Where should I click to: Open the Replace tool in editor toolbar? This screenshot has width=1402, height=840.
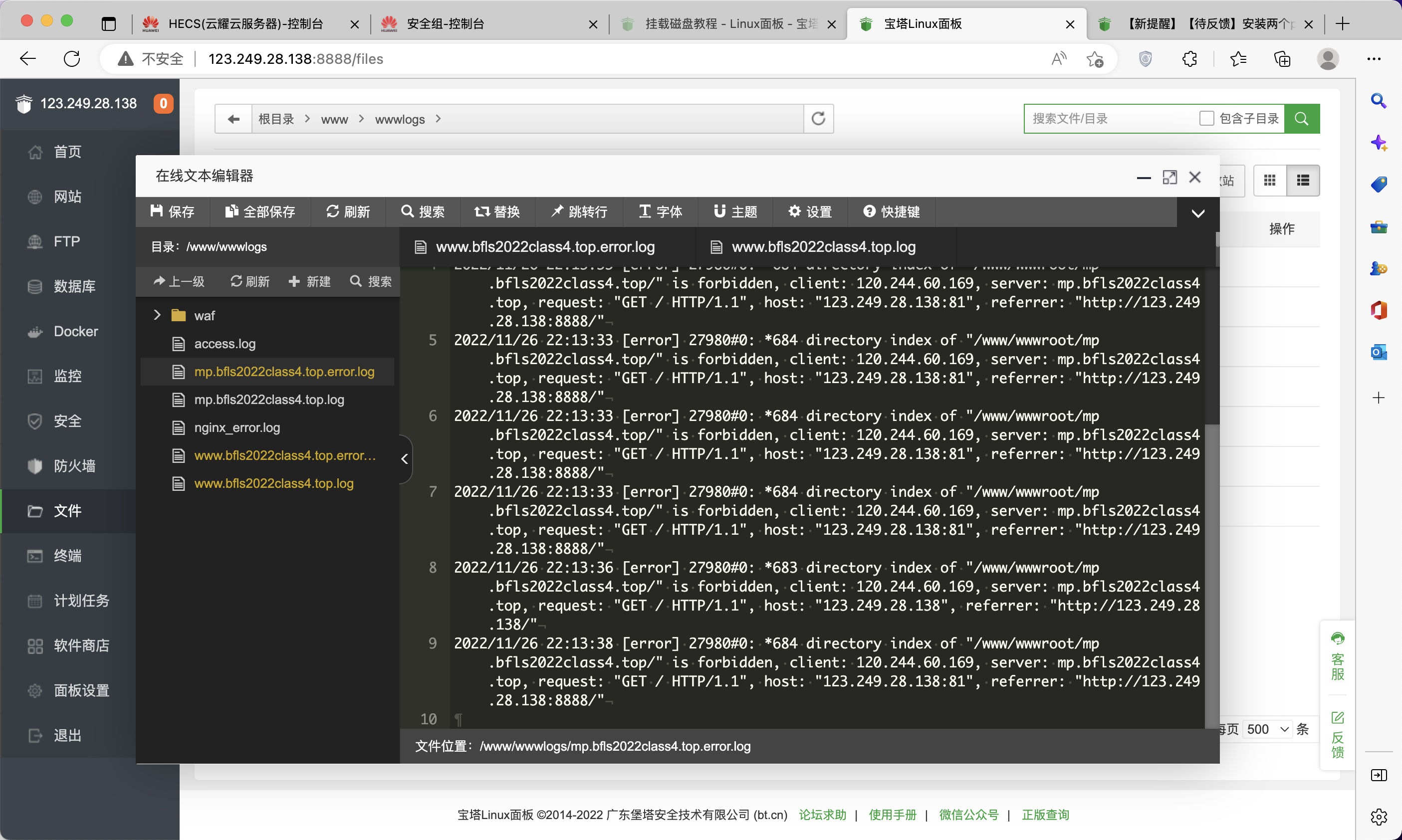tap(497, 211)
